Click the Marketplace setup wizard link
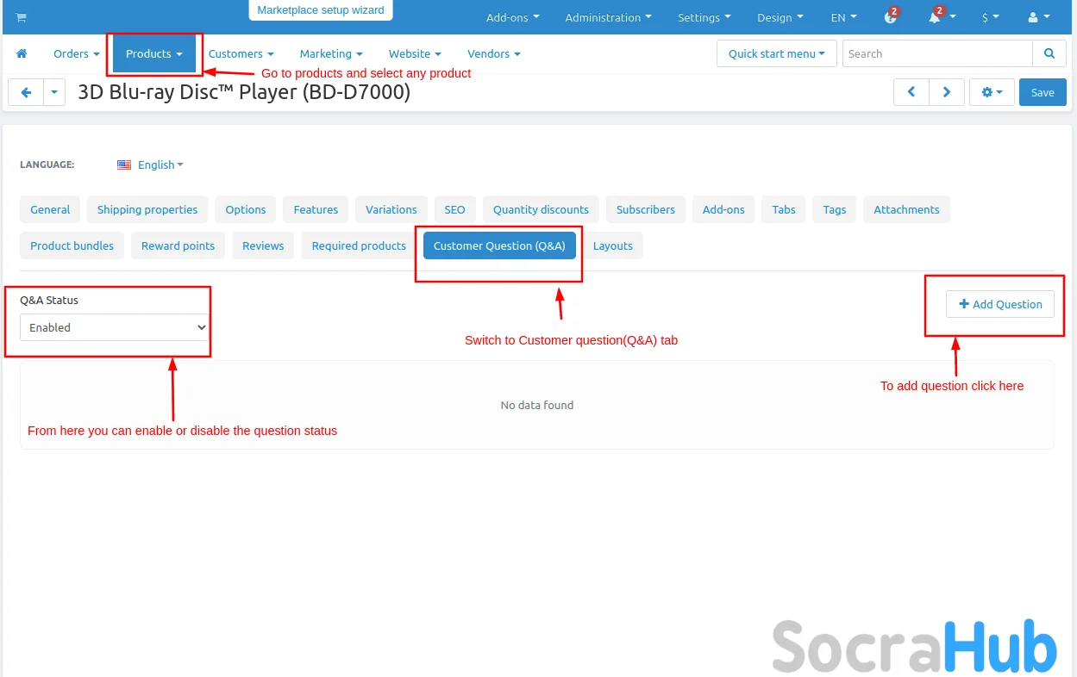Image resolution: width=1077 pixels, height=677 pixels. point(321,10)
